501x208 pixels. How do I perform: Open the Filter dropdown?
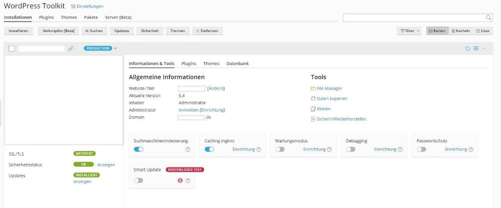(x=409, y=31)
